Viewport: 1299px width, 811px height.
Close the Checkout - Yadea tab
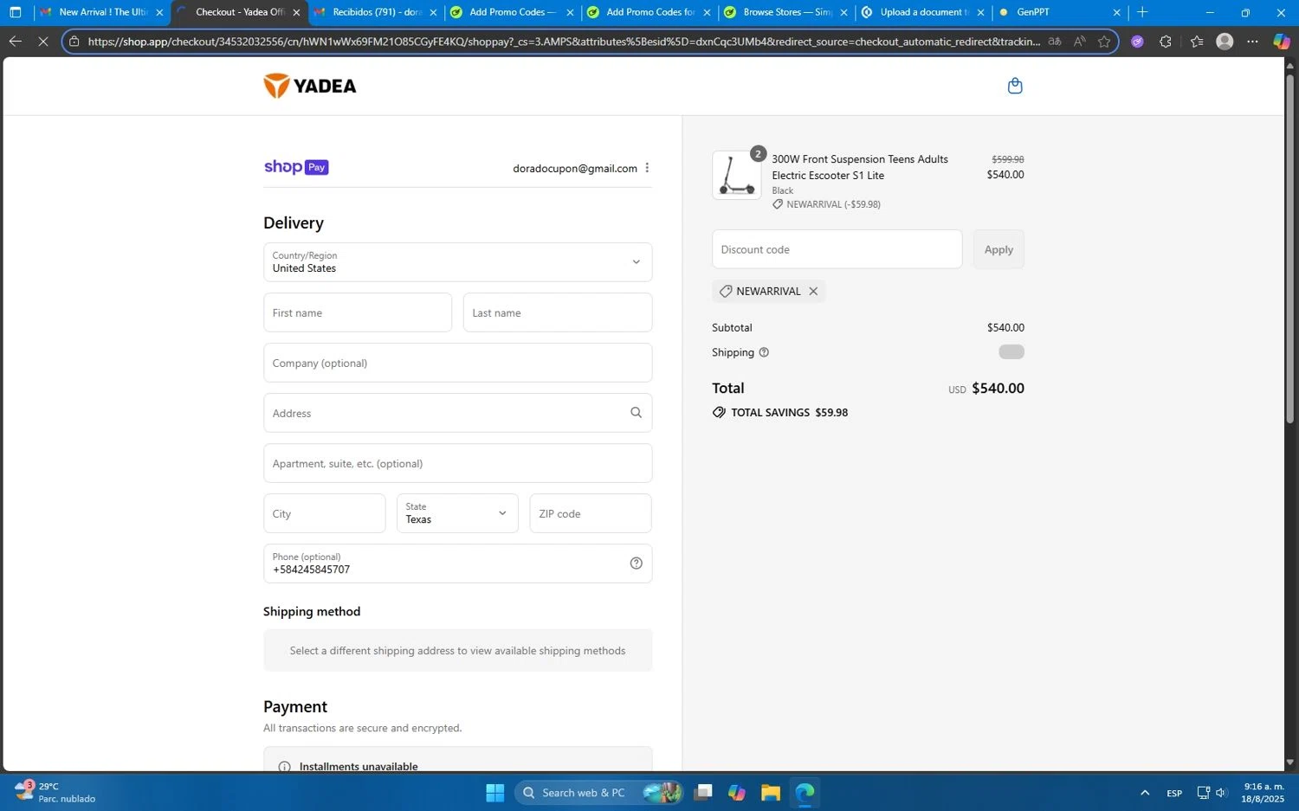click(296, 12)
